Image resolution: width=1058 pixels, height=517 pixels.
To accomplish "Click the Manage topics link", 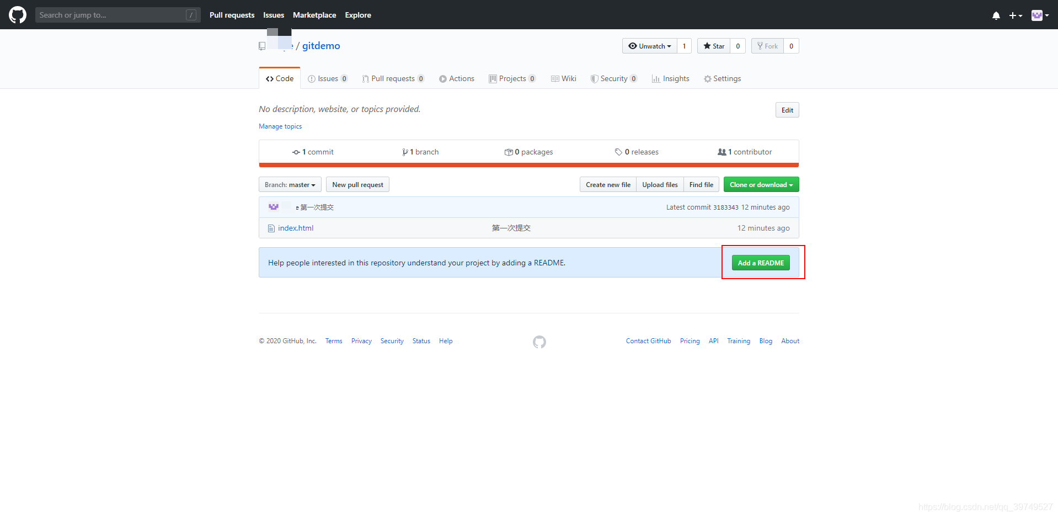I will tap(280, 126).
